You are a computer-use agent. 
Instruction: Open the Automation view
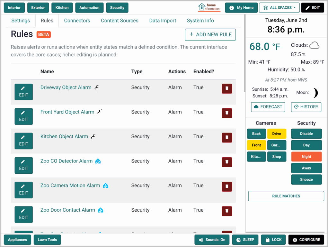pyautogui.click(x=89, y=8)
